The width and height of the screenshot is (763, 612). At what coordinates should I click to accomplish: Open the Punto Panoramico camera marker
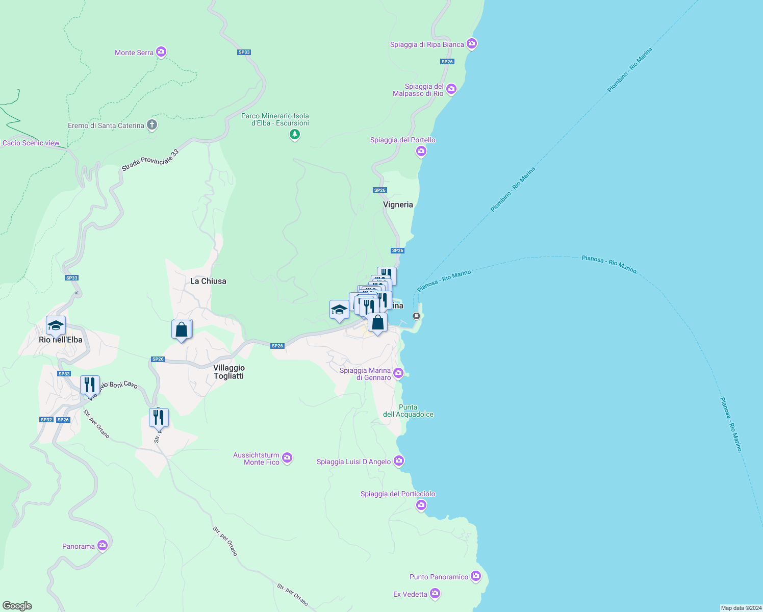tap(476, 576)
